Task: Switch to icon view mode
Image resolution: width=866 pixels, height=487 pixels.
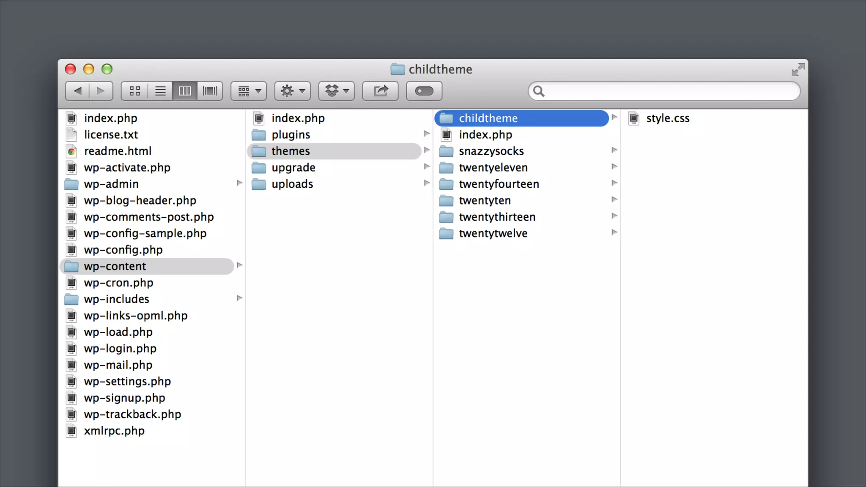Action: (135, 91)
